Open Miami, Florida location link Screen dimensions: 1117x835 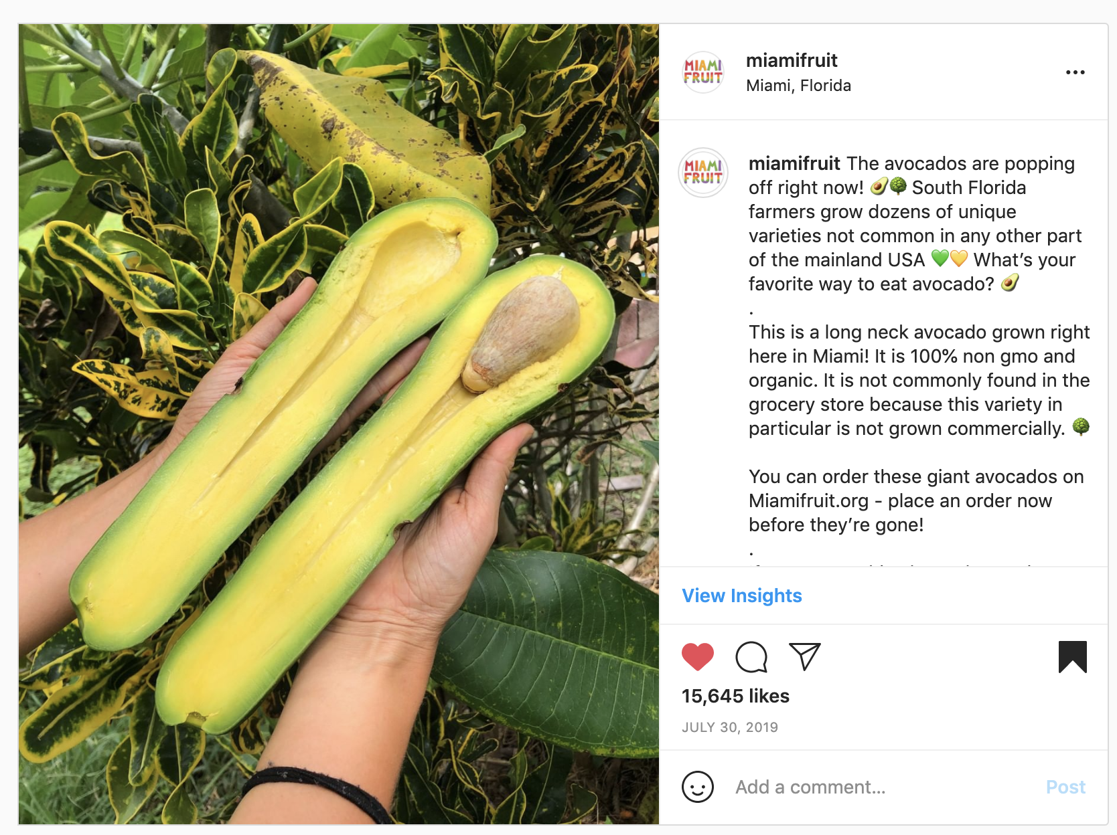[x=798, y=86]
